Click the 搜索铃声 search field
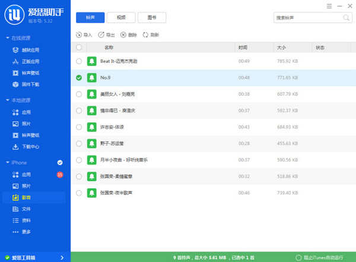Screen dimensions: 356x262 [300, 18]
